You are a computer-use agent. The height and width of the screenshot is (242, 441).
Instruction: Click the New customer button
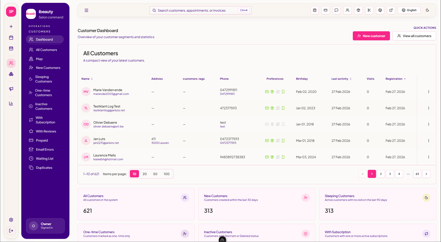[371, 36]
